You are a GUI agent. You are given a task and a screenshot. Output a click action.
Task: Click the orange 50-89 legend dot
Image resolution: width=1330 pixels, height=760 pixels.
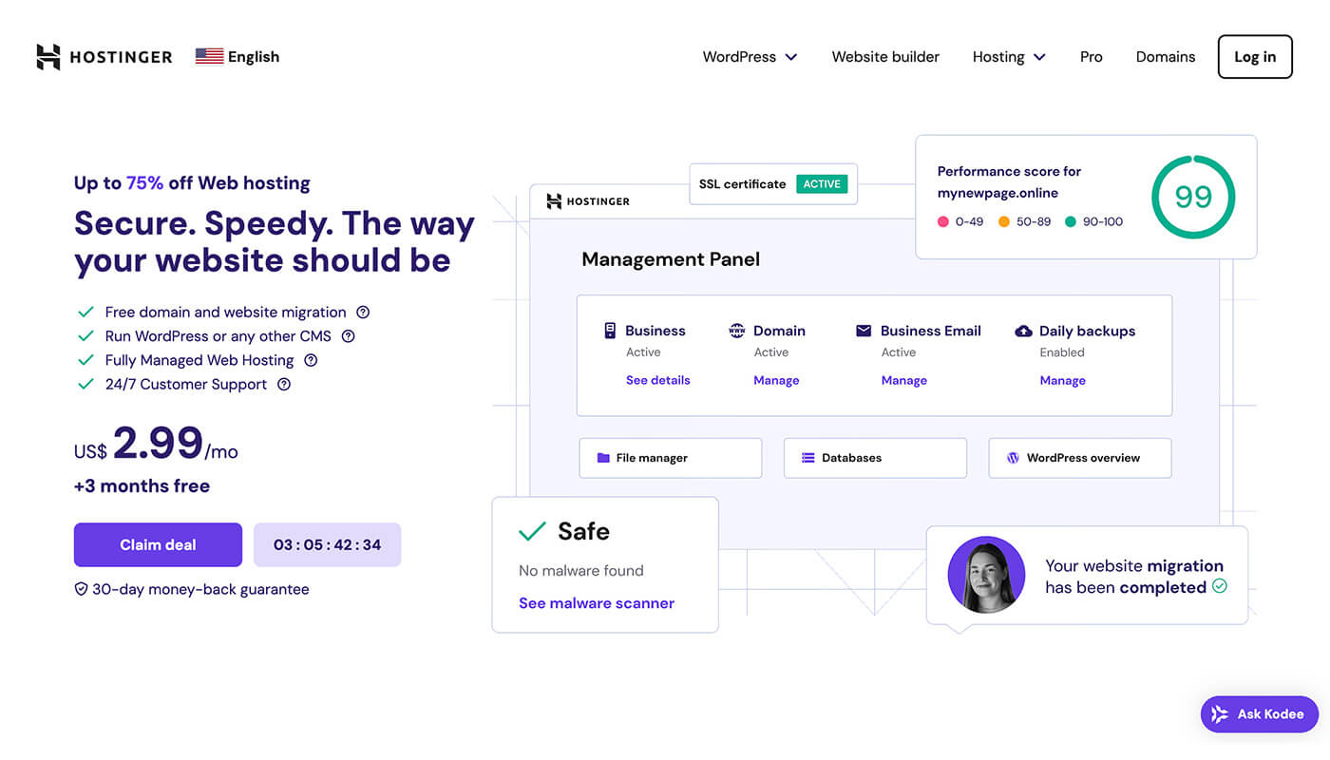[x=1004, y=221]
